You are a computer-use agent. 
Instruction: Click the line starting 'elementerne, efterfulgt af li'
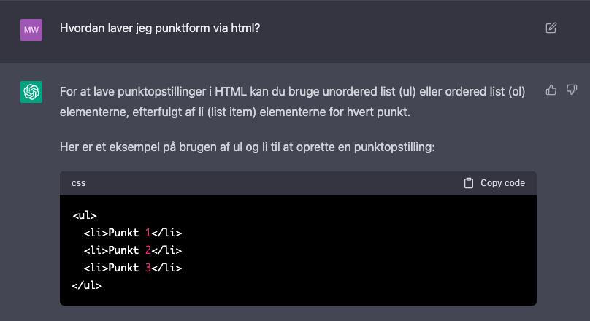coord(235,112)
